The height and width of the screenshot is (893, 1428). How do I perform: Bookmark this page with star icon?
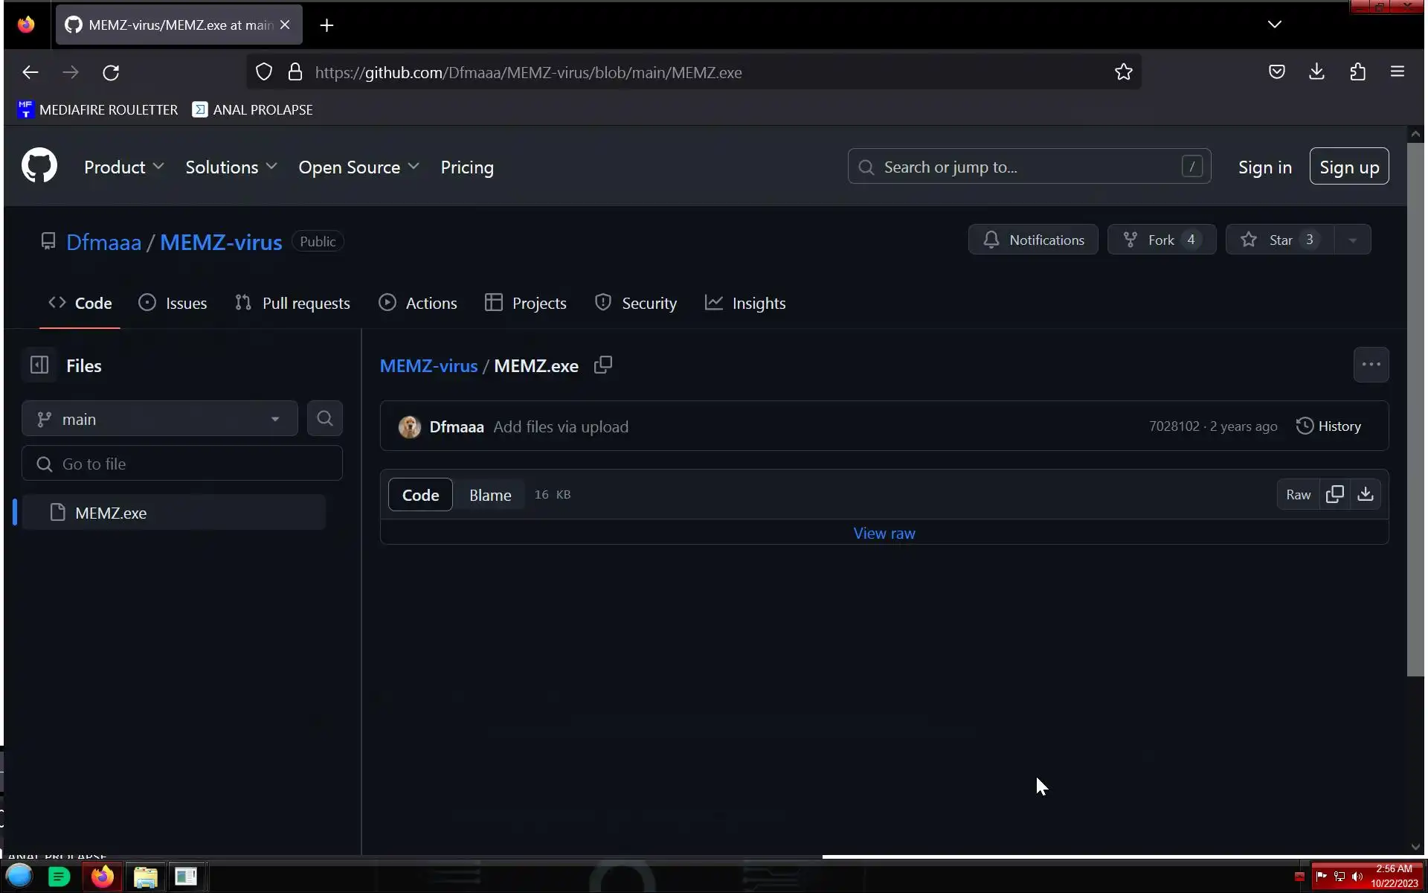point(1123,72)
